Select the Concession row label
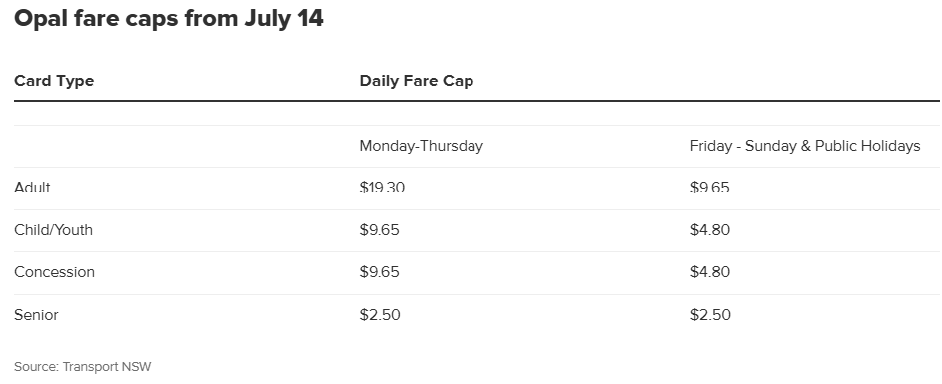Screen dimensions: 942x384 pyautogui.click(x=55, y=272)
